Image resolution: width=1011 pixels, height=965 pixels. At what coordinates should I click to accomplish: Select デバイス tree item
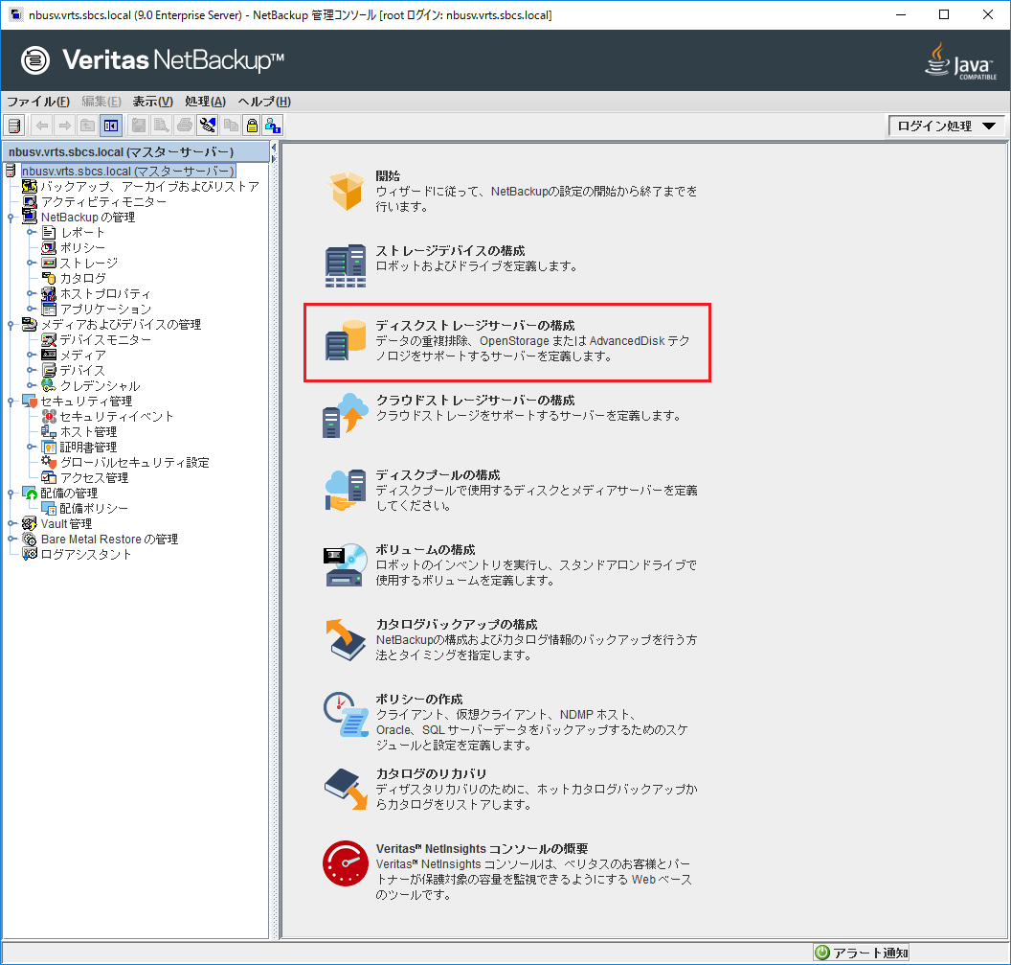82,371
